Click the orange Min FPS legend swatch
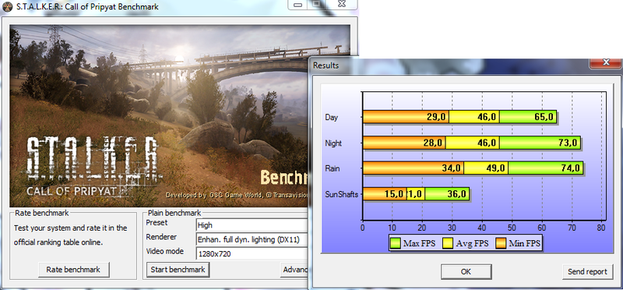This screenshot has height=290, width=623. (x=501, y=243)
